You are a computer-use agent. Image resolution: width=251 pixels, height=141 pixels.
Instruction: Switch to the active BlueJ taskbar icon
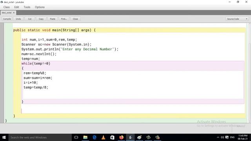tap(131, 137)
